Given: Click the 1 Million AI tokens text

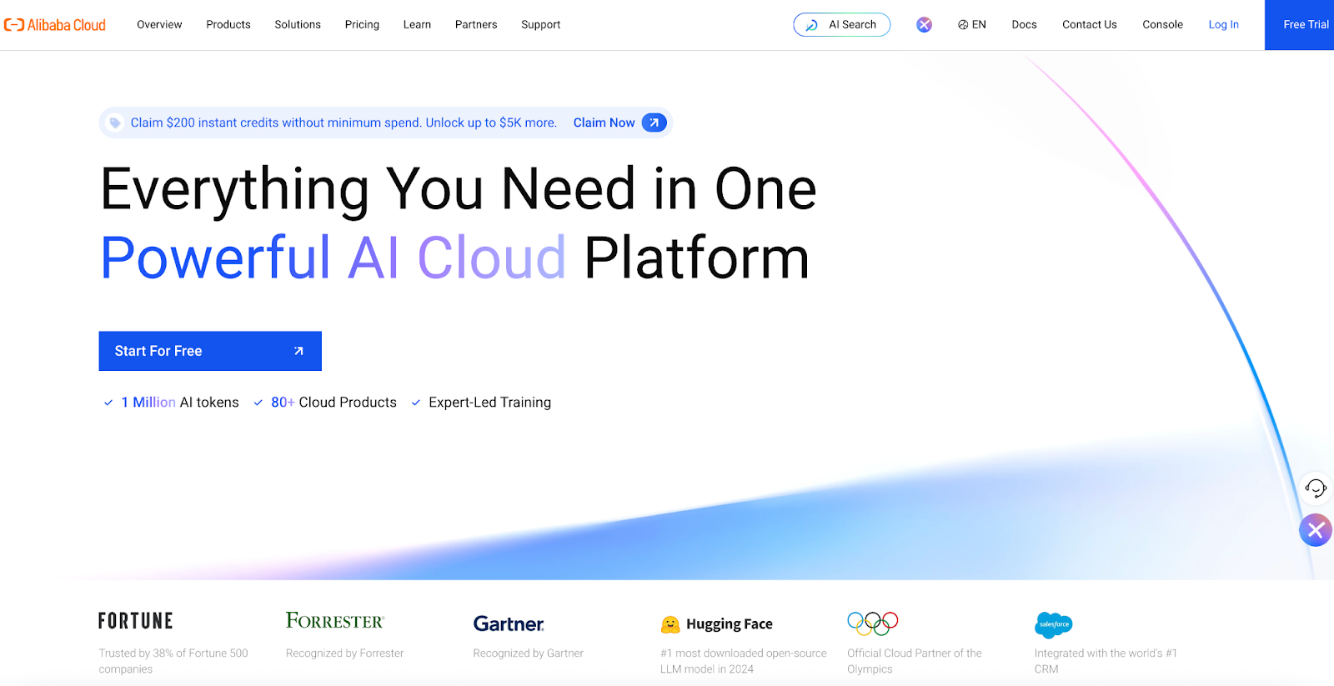Looking at the screenshot, I should pyautogui.click(x=180, y=403).
